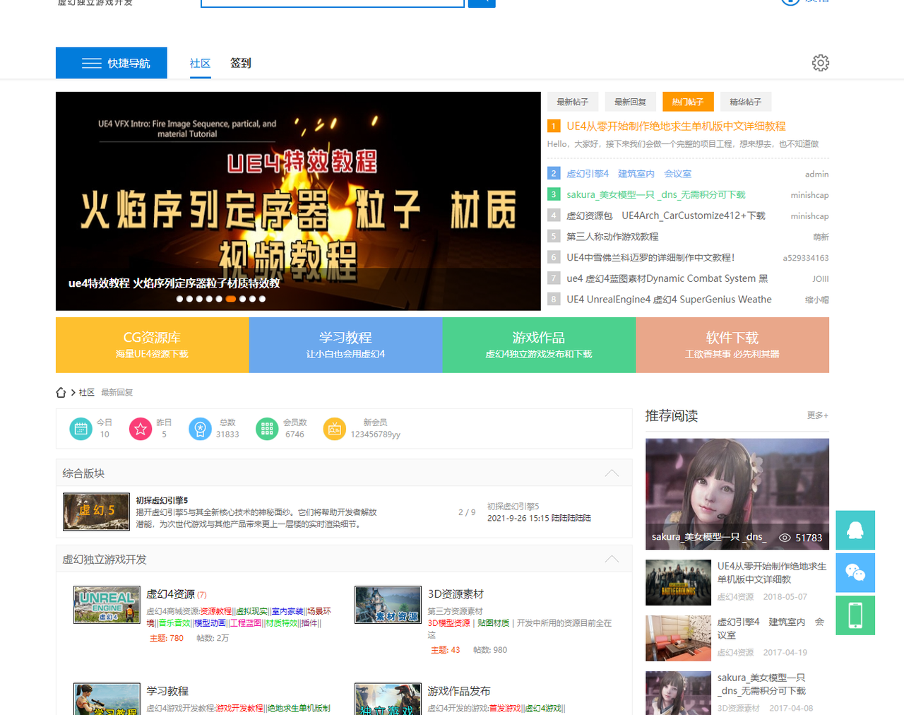Open the 初探虚幻引擎5 forum title

pos(162,500)
